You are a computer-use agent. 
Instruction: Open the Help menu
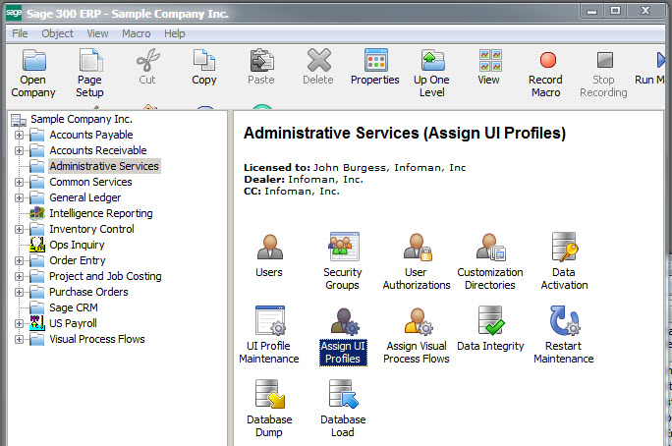click(x=175, y=33)
